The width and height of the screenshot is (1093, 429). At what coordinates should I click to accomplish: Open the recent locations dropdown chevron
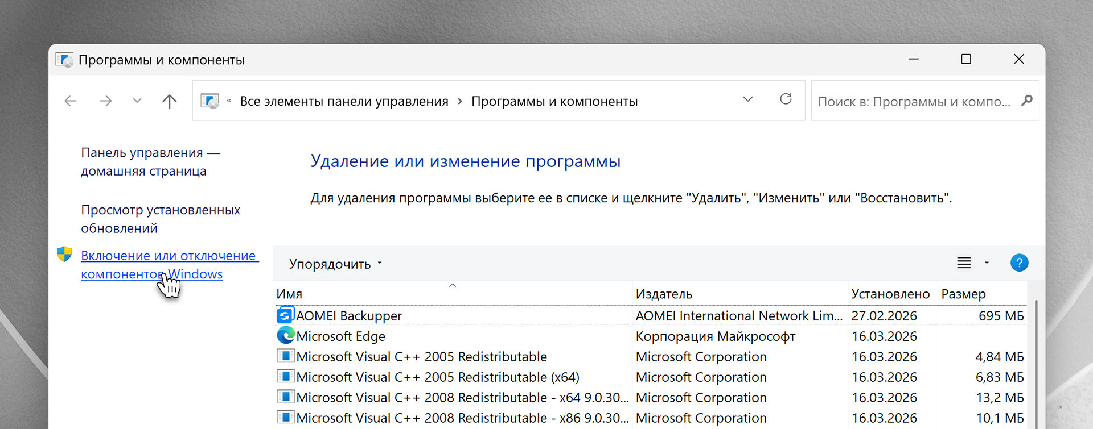(137, 101)
